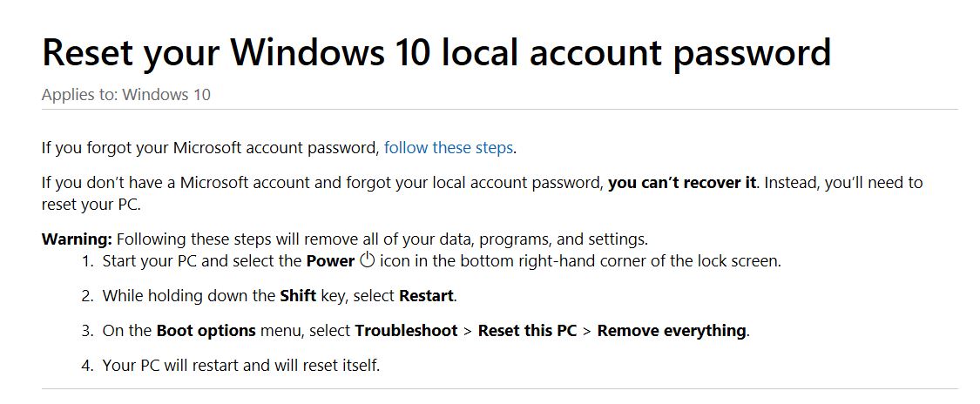Click the bold "Warning:" label
The width and height of the screenshot is (980, 404).
point(77,239)
